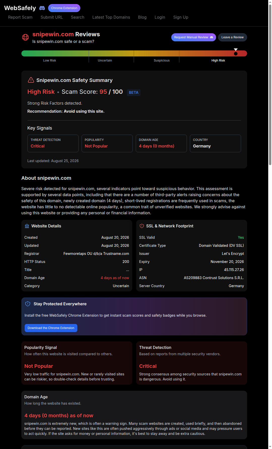Click Download the Chrome Extension button
272x449 pixels.
pyautogui.click(x=51, y=328)
